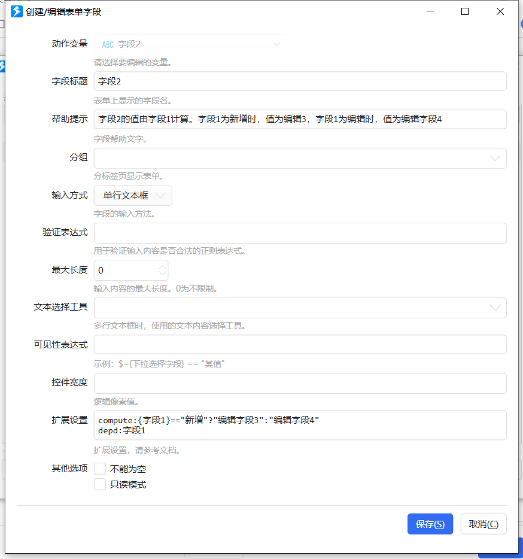Enable the 只读模式 checkbox
The height and width of the screenshot is (559, 523).
click(x=100, y=484)
